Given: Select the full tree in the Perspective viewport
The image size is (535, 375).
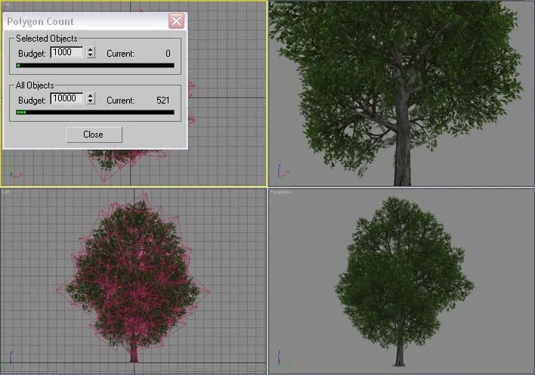Looking at the screenshot, I should (x=404, y=280).
